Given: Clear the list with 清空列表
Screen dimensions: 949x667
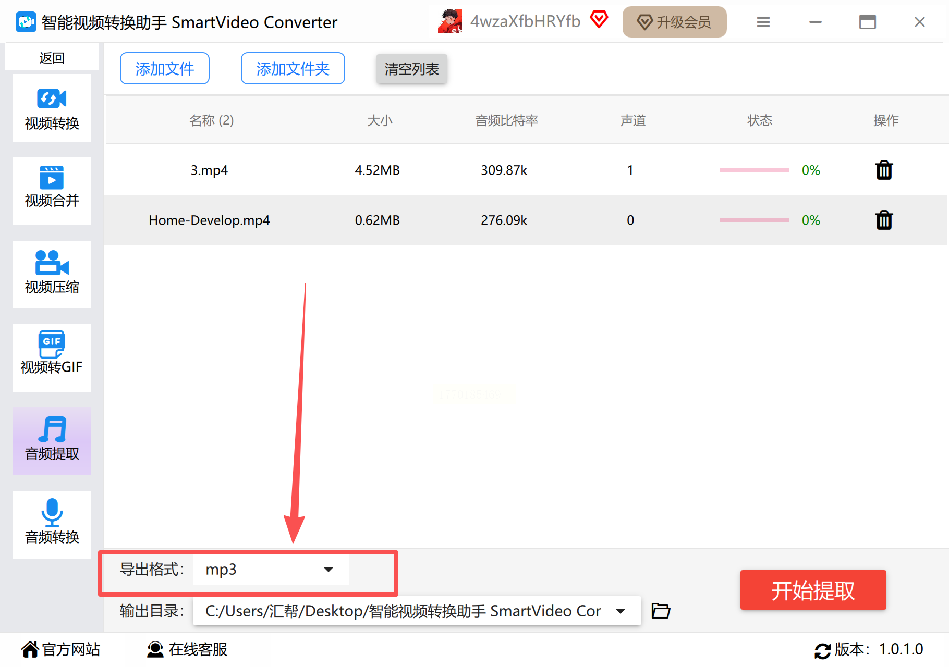Looking at the screenshot, I should [x=412, y=69].
